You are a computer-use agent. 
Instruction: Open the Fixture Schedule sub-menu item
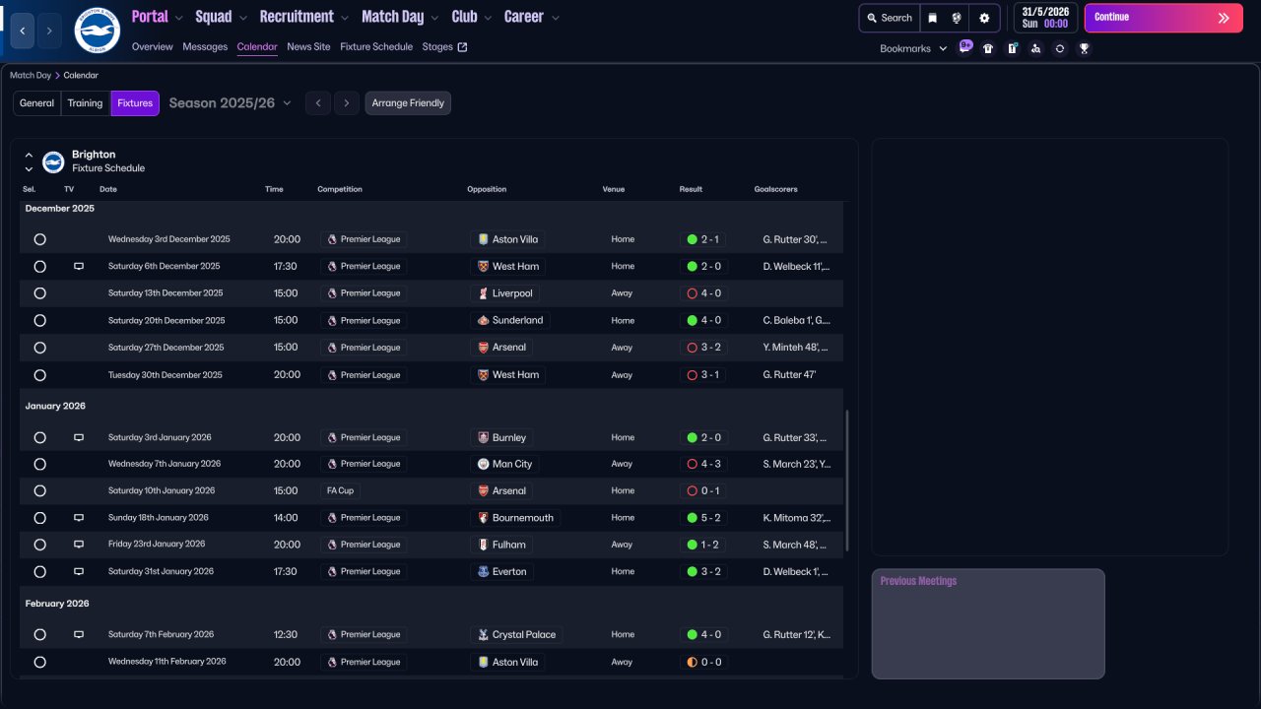(376, 46)
